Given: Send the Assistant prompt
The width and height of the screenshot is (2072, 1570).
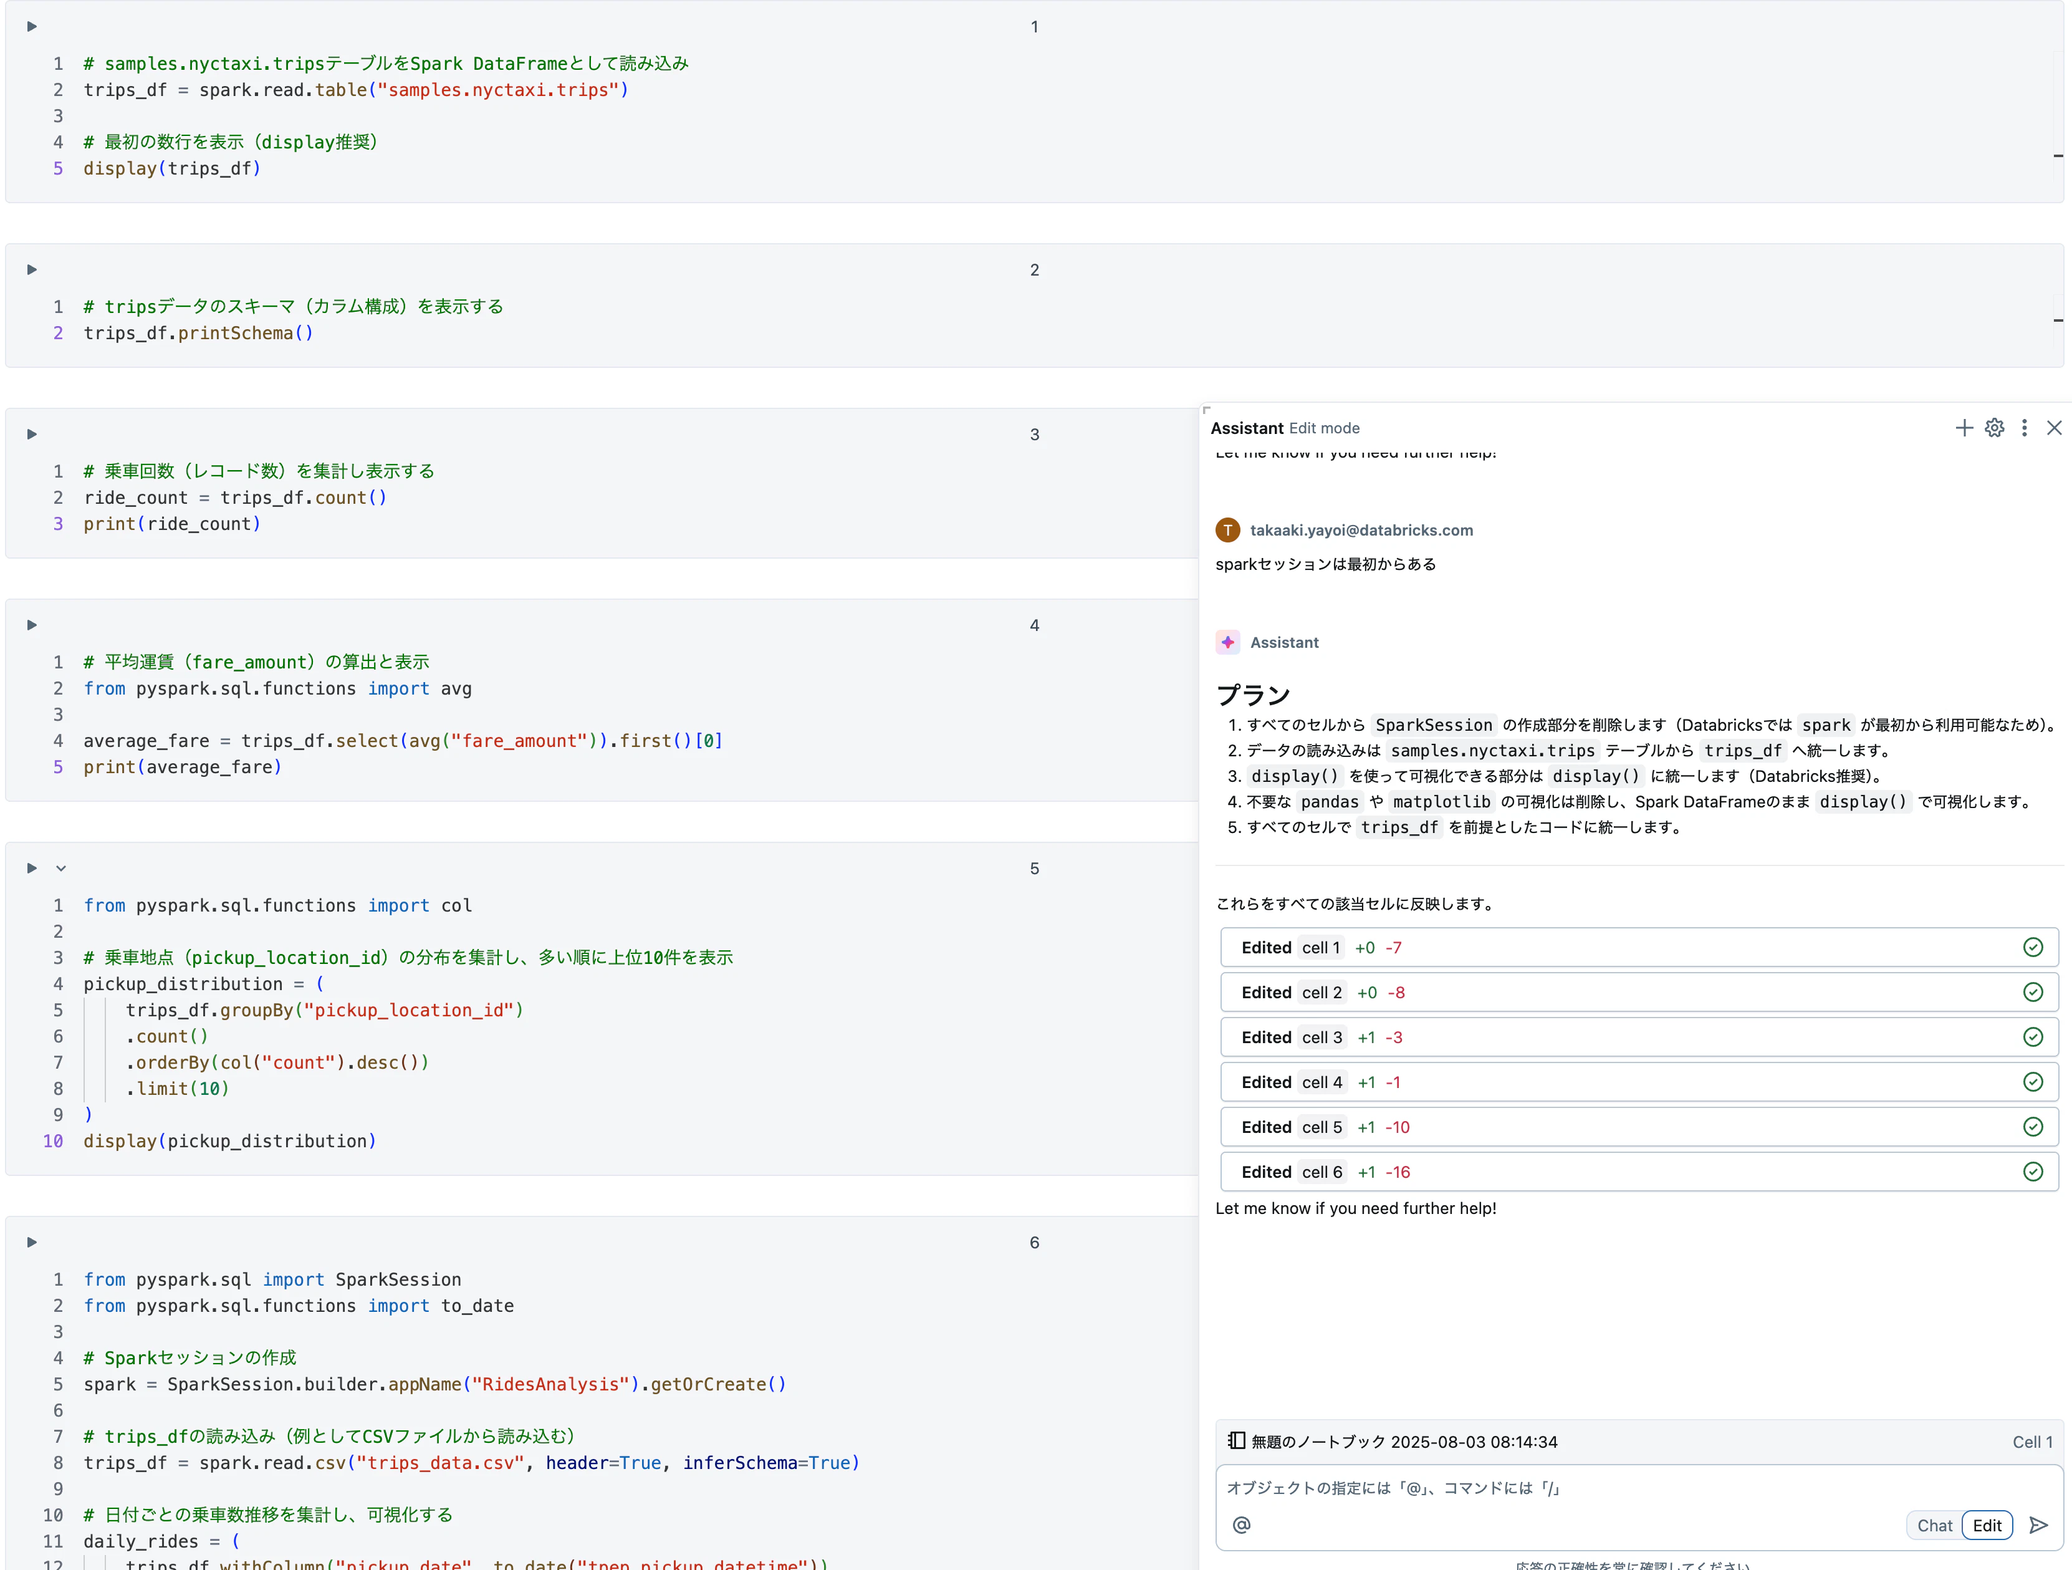Looking at the screenshot, I should [x=2038, y=1526].
